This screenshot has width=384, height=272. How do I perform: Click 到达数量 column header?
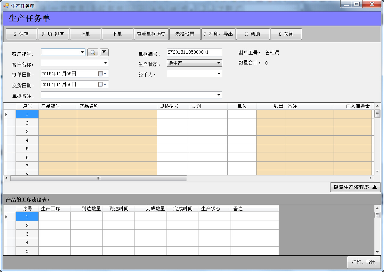(87, 208)
